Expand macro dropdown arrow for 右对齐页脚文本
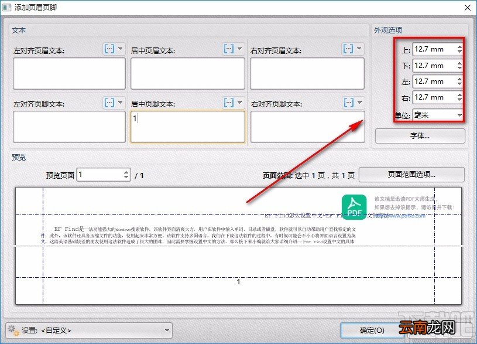 [x=359, y=103]
